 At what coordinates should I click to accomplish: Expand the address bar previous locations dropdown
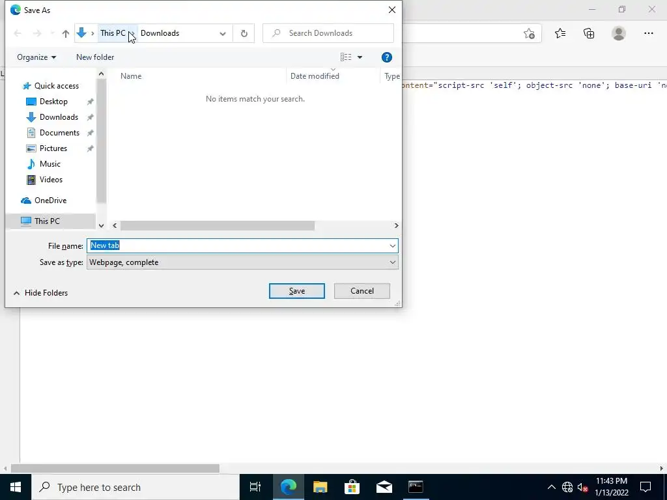click(223, 34)
